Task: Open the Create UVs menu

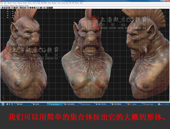Action: (65, 3)
